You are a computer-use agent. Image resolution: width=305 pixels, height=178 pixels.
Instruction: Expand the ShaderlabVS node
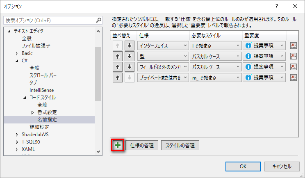(17, 135)
